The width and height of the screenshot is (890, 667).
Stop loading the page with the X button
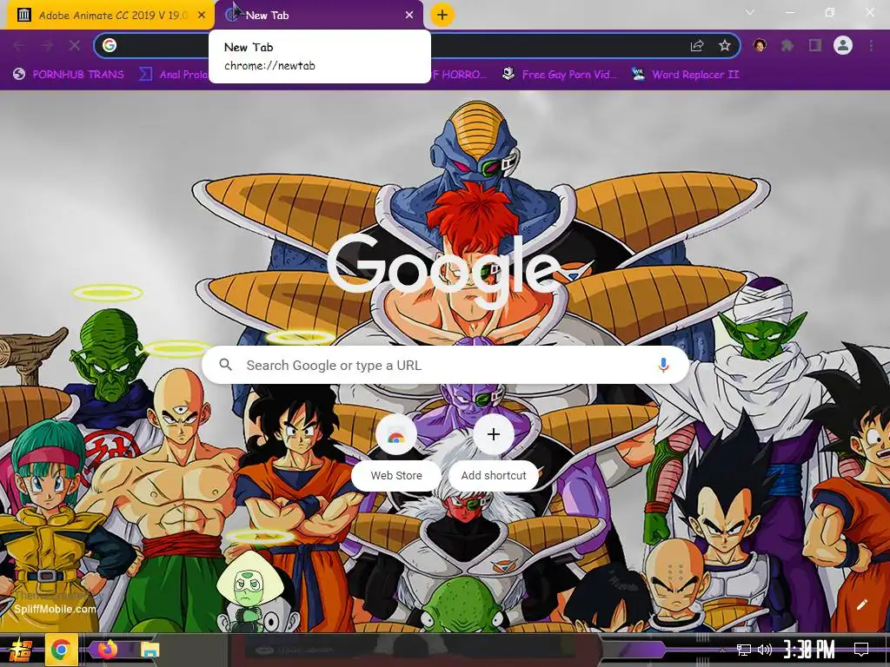pyautogui.click(x=75, y=45)
